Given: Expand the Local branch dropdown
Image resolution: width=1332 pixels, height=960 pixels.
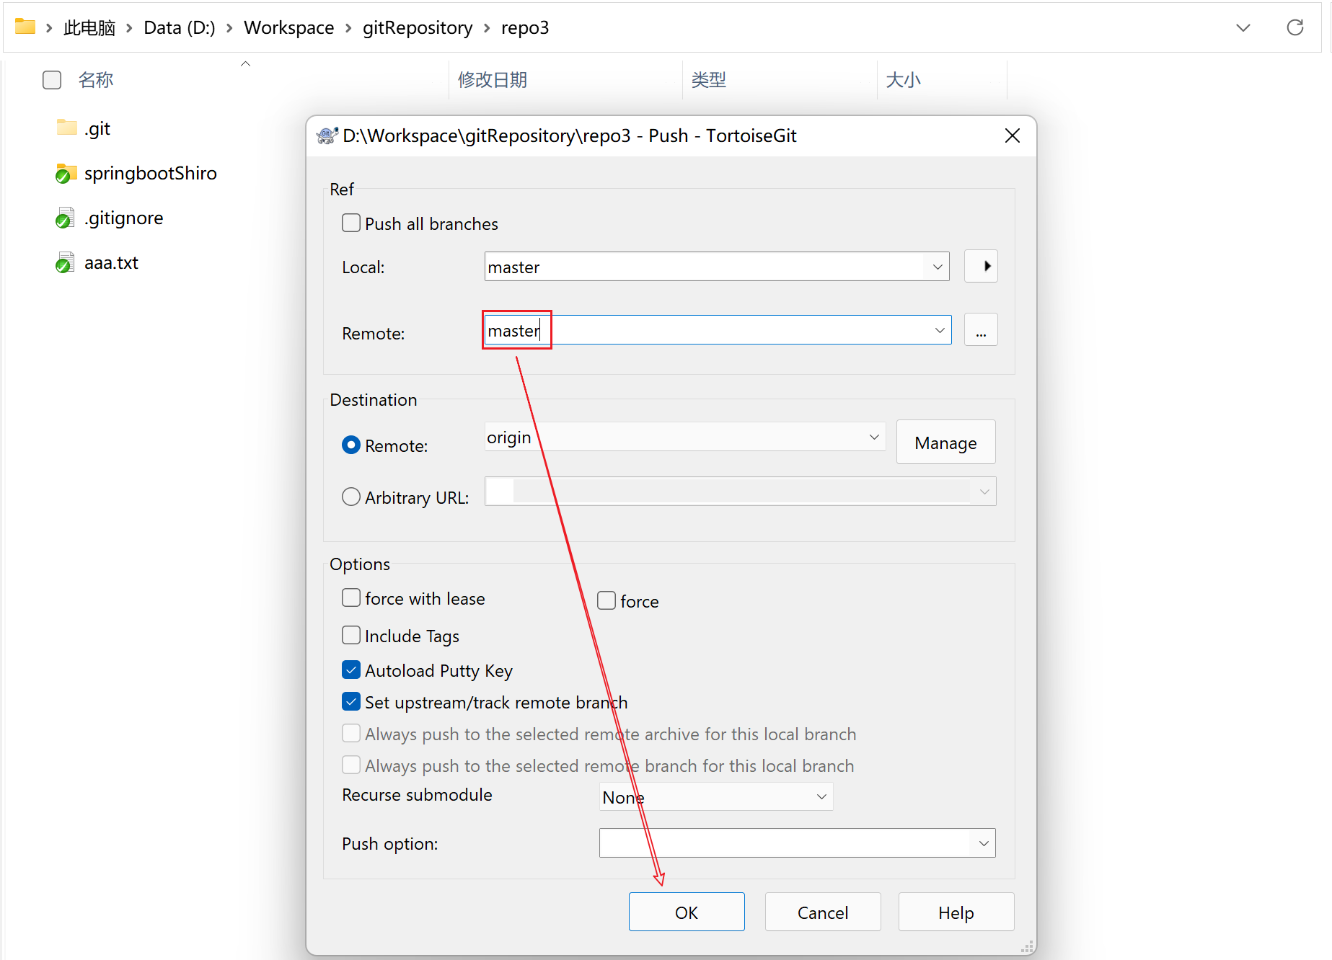Looking at the screenshot, I should 937,267.
